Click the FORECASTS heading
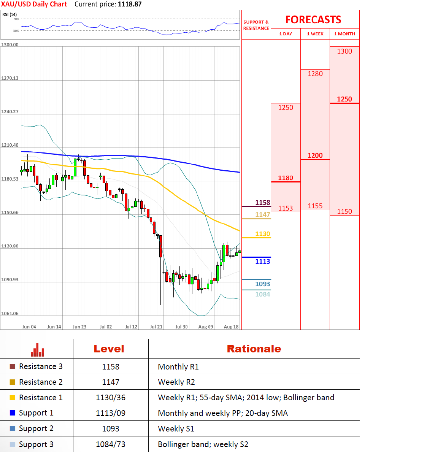Viewport: 438px width, 452px height. [313, 20]
